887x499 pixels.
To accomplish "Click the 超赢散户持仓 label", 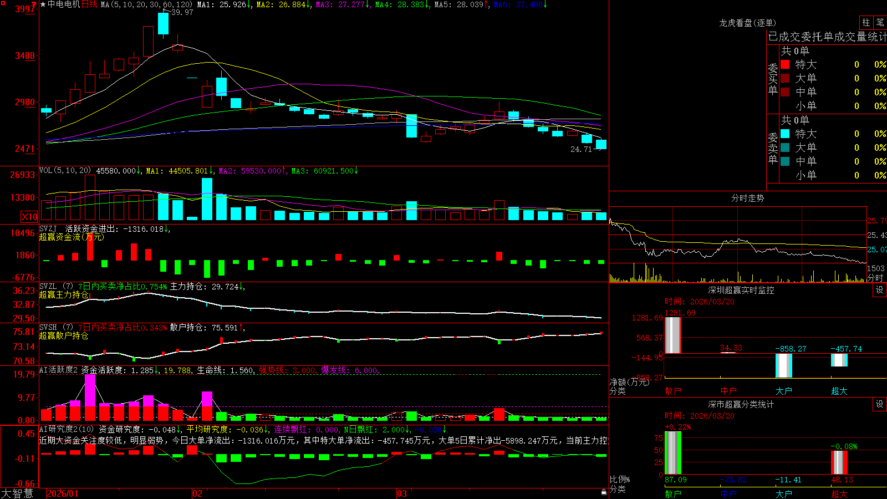I will (x=64, y=336).
